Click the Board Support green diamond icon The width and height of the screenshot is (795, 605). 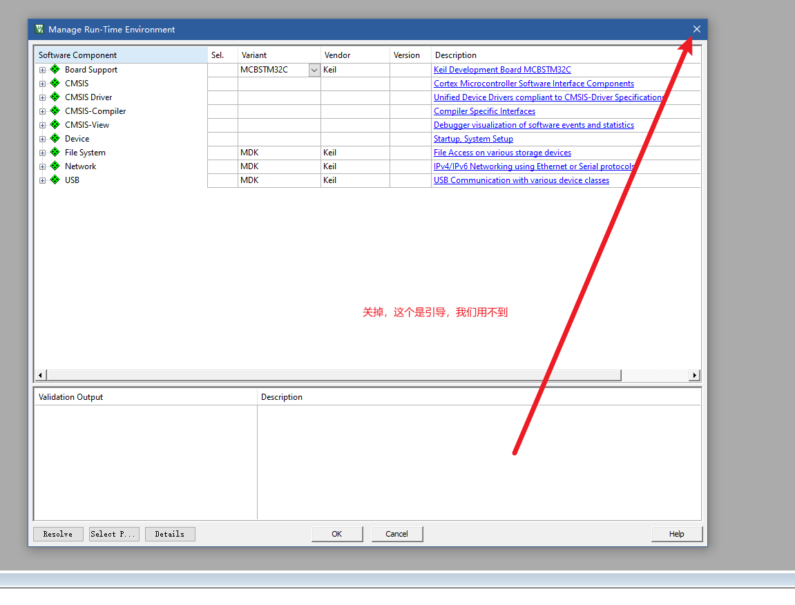[55, 69]
